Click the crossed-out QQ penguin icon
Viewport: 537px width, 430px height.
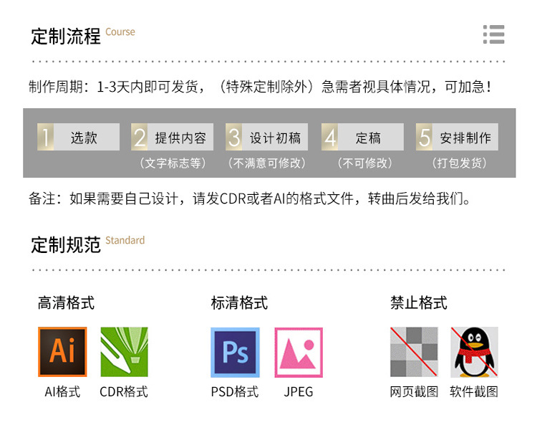coord(474,352)
